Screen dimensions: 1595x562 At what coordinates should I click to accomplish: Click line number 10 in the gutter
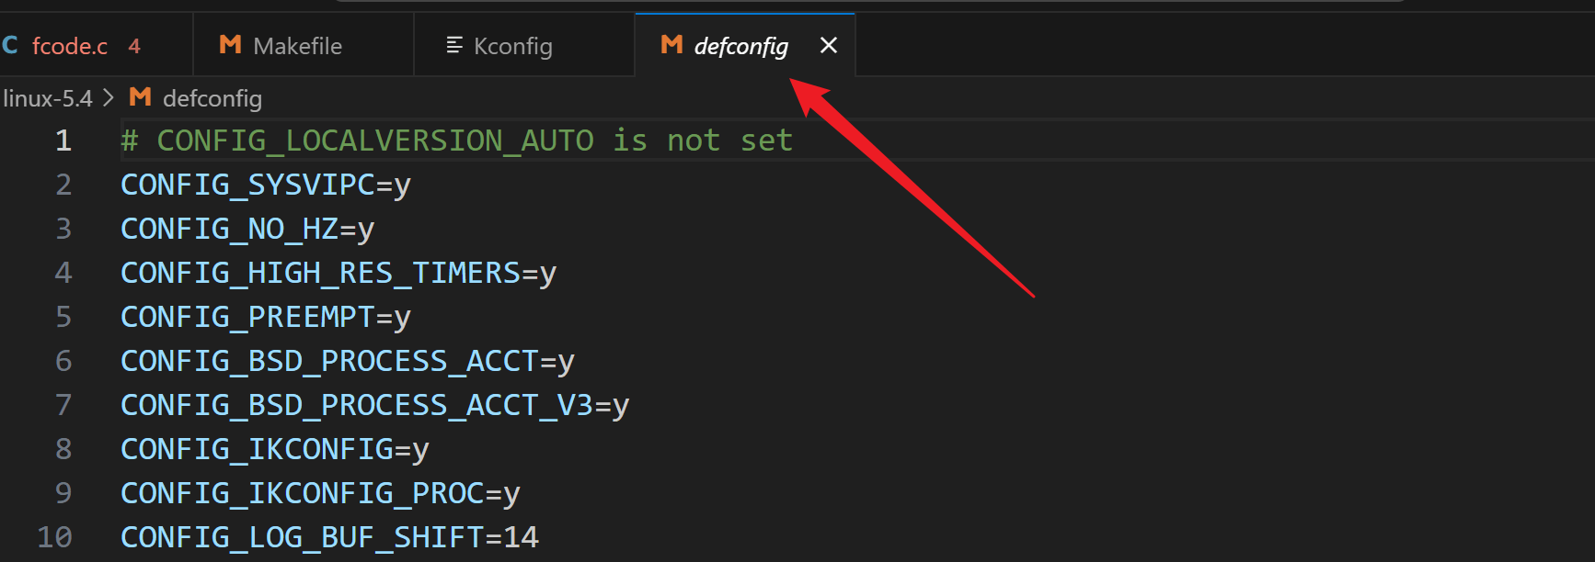tap(55, 537)
